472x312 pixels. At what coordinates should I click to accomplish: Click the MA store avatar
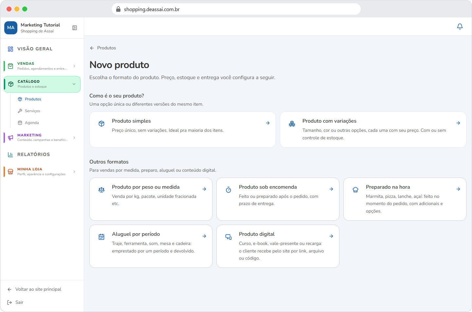[x=11, y=28]
